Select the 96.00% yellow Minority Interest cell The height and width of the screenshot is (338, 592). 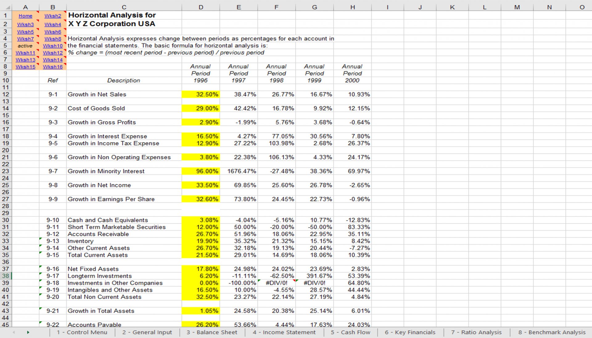point(201,171)
